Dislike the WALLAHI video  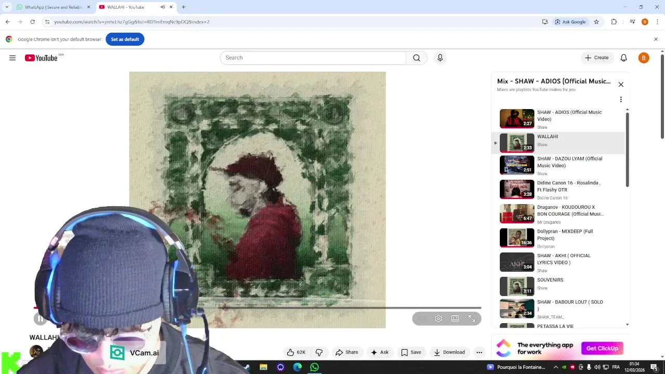pos(319,352)
